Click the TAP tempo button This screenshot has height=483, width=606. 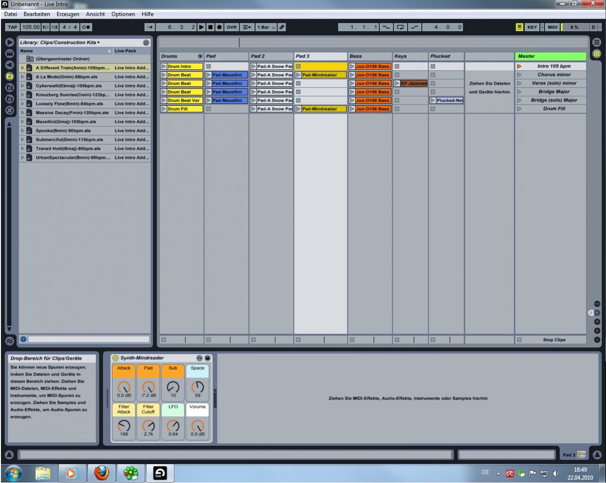coord(12,27)
